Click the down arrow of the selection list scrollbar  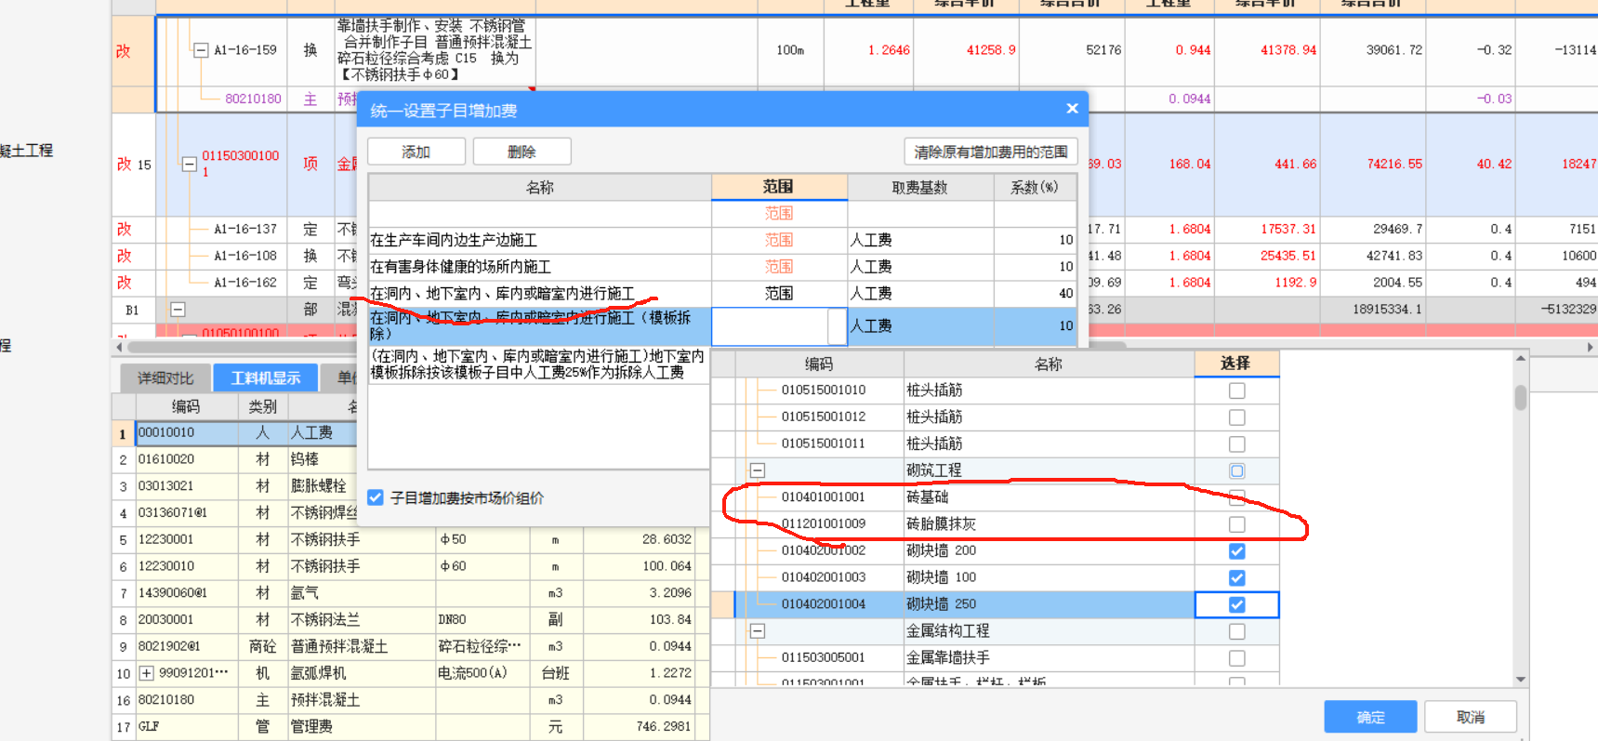pos(1521,679)
